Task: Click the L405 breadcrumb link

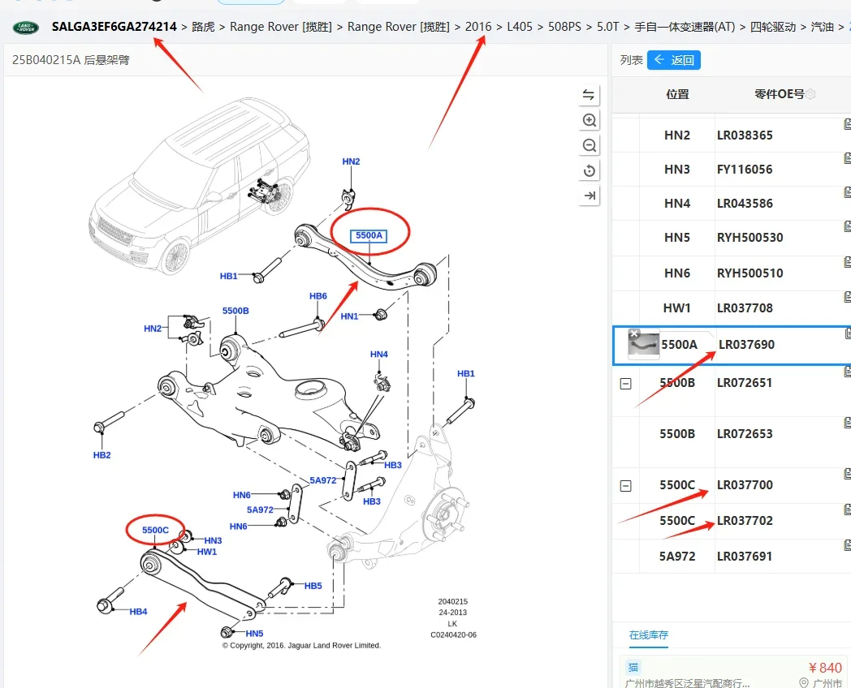Action: (520, 27)
